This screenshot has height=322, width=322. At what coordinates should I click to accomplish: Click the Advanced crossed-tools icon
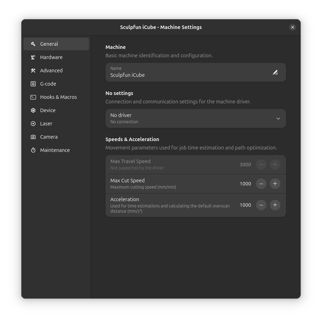click(x=33, y=71)
